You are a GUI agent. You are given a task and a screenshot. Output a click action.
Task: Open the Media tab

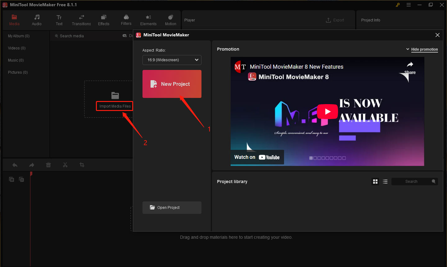(x=14, y=20)
